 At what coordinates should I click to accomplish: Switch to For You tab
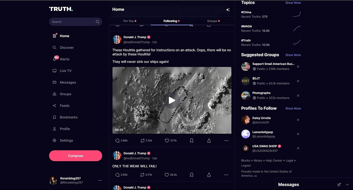[130, 21]
